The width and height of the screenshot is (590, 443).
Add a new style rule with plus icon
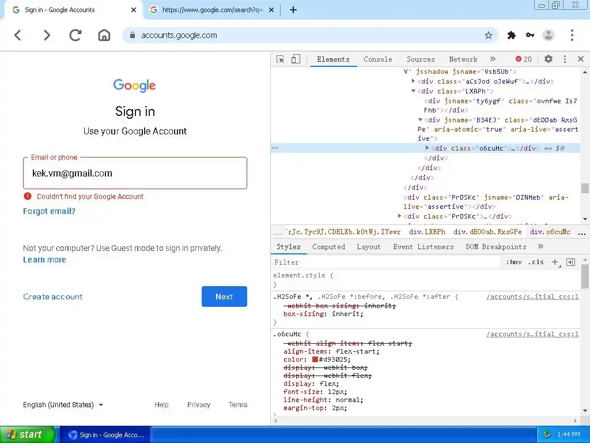555,262
